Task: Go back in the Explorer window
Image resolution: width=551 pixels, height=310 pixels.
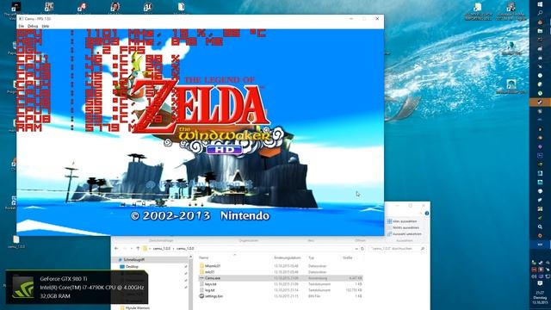Action: [x=116, y=249]
